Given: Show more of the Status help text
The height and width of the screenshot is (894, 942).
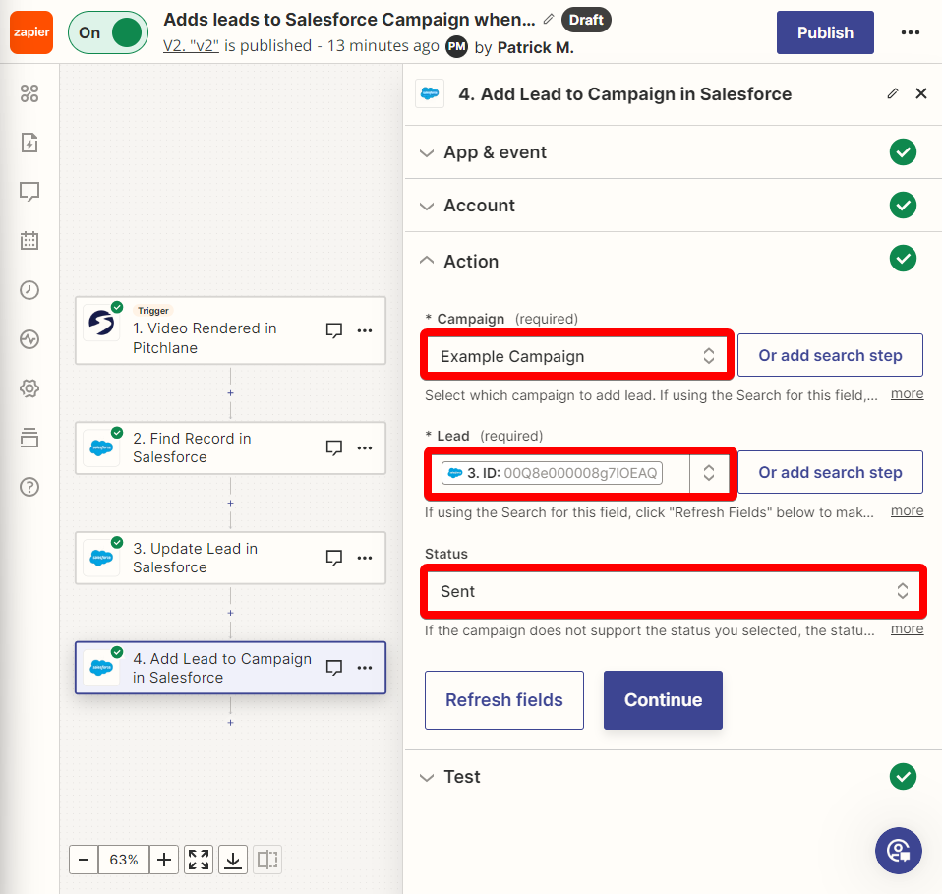Looking at the screenshot, I should 908,629.
